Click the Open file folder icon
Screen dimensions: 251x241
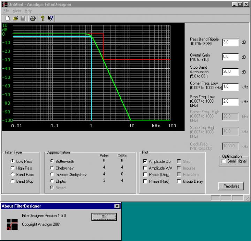15,18
